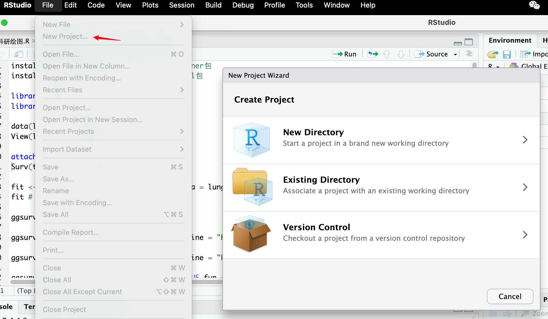
Task: Click the New Project... menu entry
Action: pos(65,36)
